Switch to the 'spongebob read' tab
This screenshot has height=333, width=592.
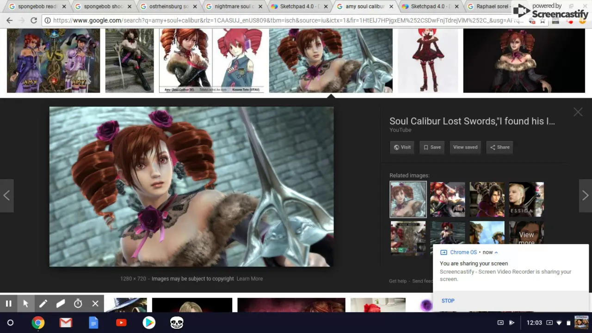click(37, 6)
